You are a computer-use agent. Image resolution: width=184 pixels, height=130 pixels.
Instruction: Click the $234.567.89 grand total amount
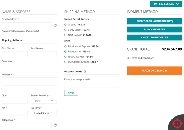(172, 49)
